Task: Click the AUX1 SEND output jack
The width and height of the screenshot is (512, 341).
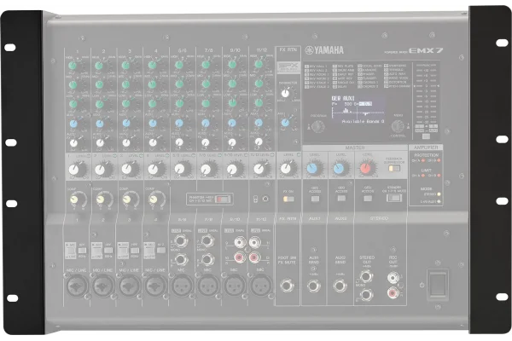Action: pos(313,286)
